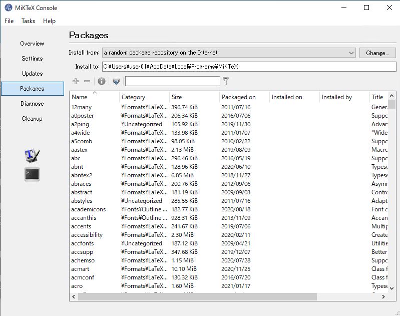
Task: Select the abntex2 package row
Action: pyautogui.click(x=229, y=175)
